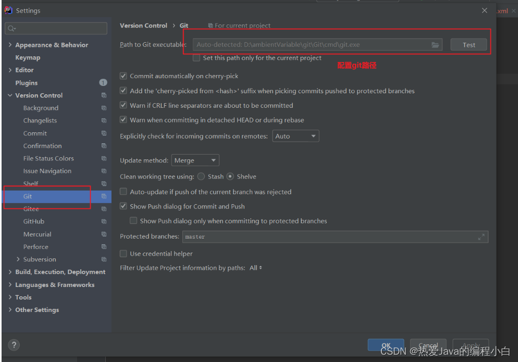Select the GitHub settings page
Image resolution: width=518 pixels, height=362 pixels.
tap(34, 221)
